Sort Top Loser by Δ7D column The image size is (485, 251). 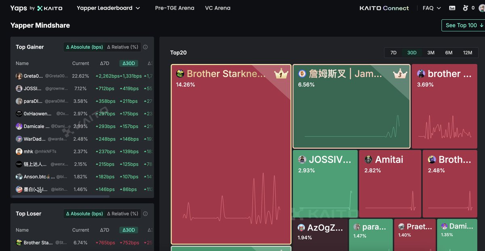(x=105, y=230)
